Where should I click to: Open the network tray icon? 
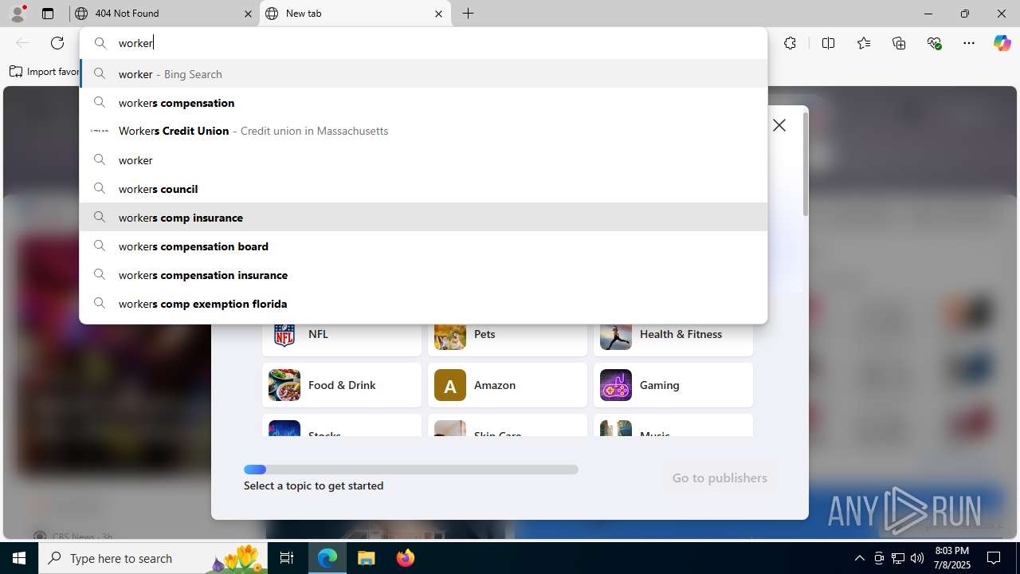[898, 558]
